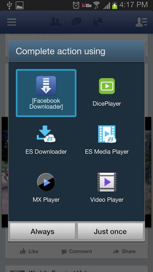Open the messages chat icon
Image resolution: width=153 pixels, height=272 pixels.
(76, 22)
